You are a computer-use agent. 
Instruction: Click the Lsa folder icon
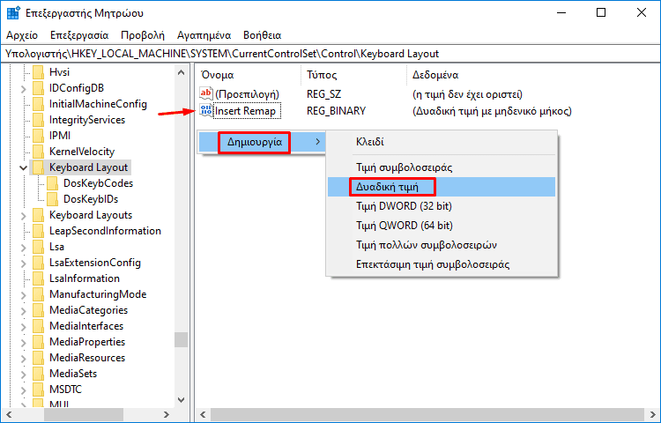[x=39, y=247]
